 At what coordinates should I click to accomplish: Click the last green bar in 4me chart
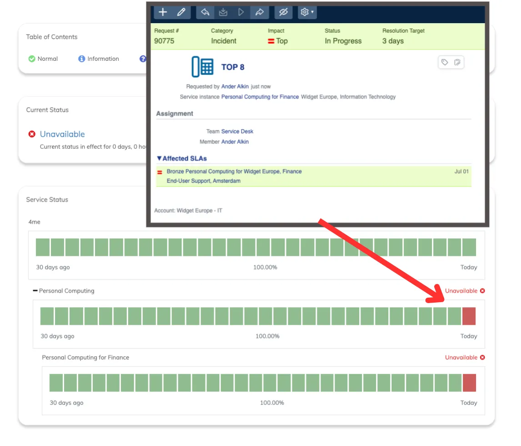click(x=469, y=247)
